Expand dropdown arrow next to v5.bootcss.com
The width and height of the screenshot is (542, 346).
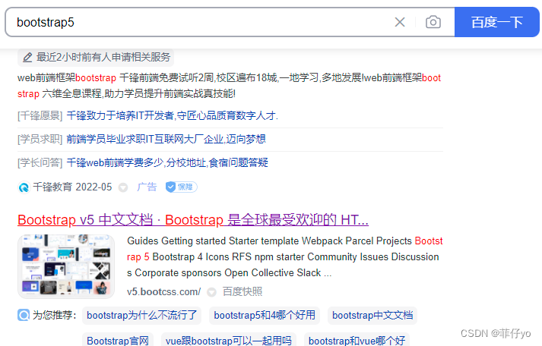(x=211, y=293)
